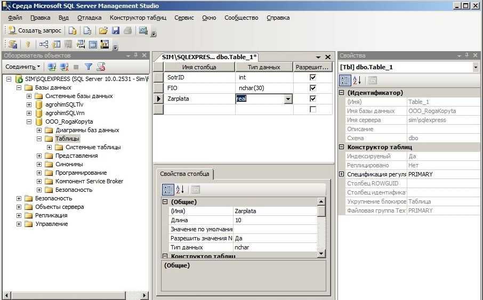Open the data type dropdown for Zarplata

pyautogui.click(x=288, y=99)
